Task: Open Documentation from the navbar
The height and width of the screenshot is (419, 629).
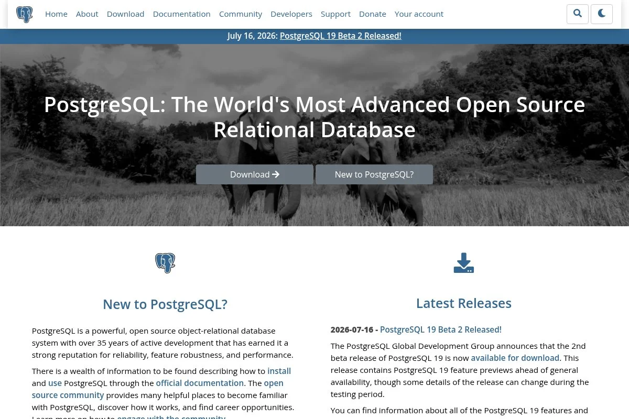Action: [x=182, y=14]
